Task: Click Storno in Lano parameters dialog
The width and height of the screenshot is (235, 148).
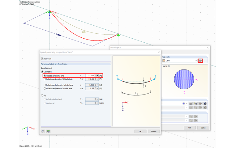Action: pos(154,131)
